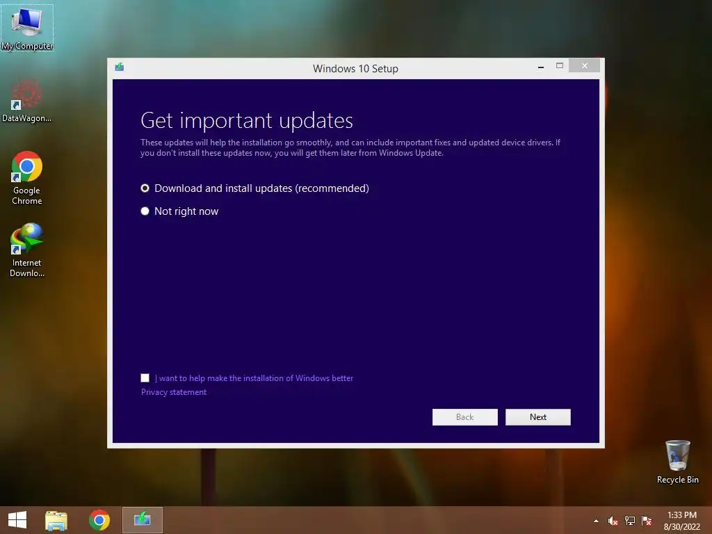Select DataWagon desktop shortcut
Screen dimensions: 712x534
(27, 101)
